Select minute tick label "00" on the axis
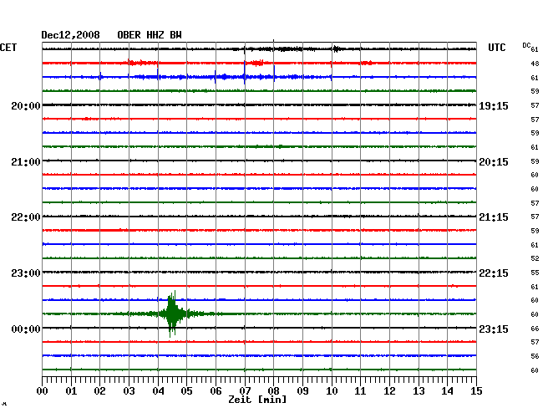543x413 pixels. (x=43, y=390)
